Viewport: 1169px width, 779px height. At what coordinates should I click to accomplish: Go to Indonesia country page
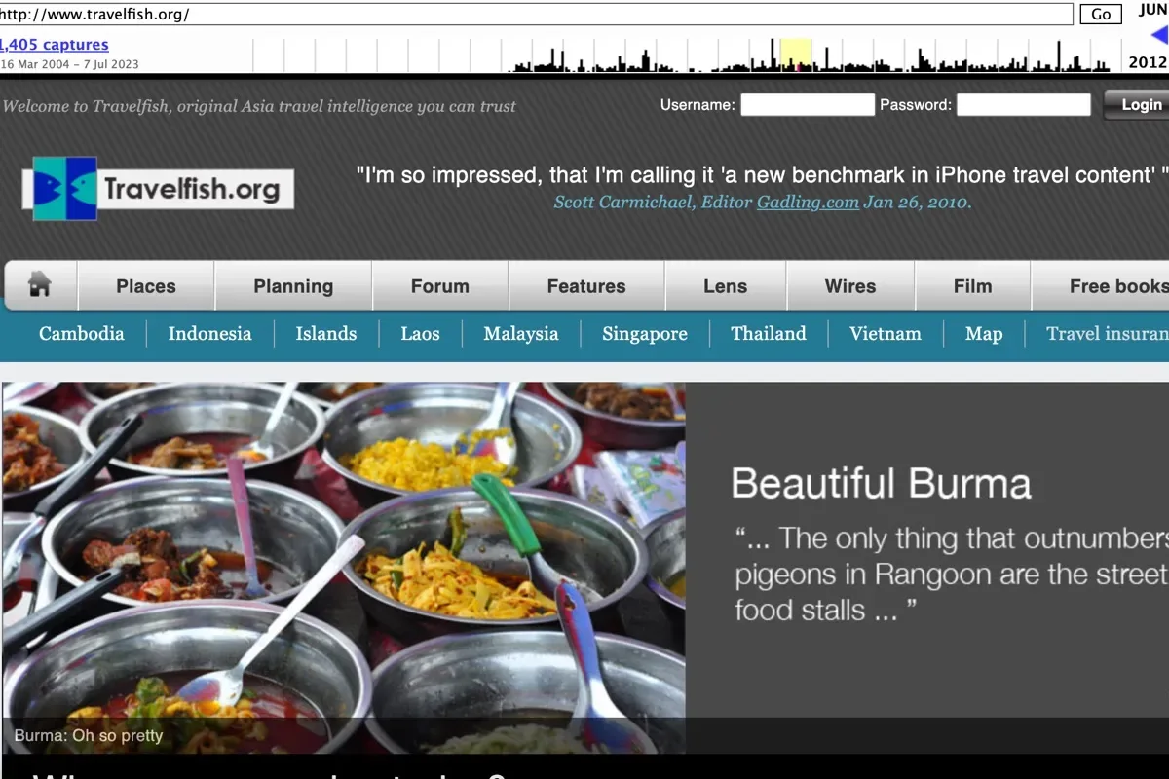[x=209, y=334]
